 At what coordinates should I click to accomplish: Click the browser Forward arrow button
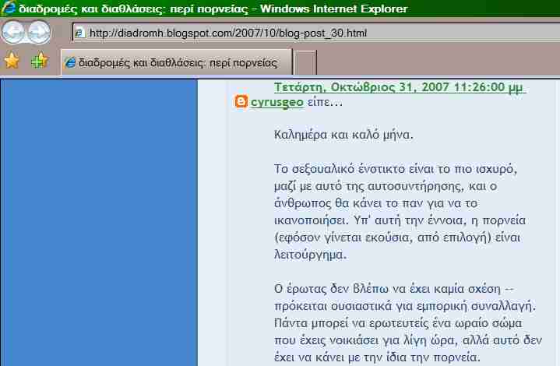click(x=39, y=32)
